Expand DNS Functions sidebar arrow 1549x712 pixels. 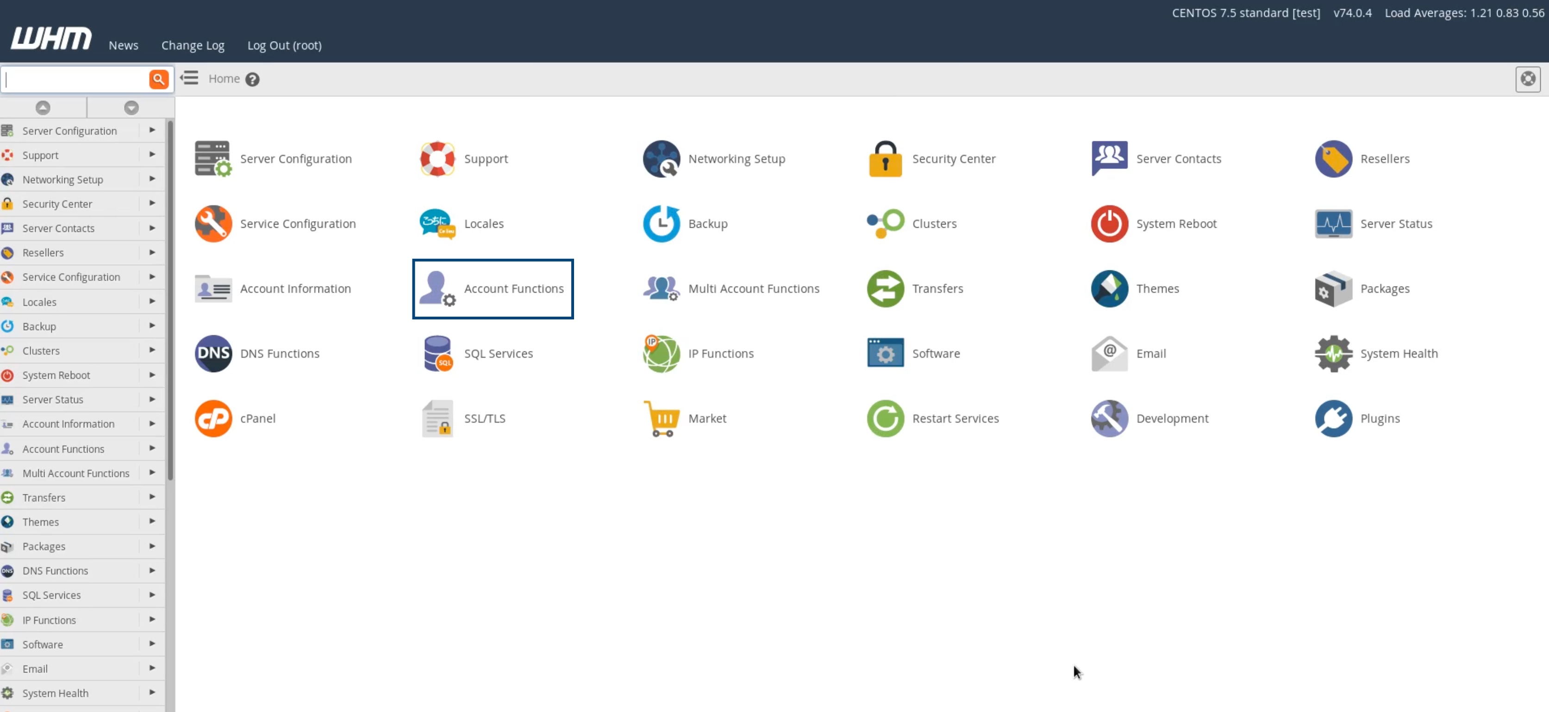coord(152,570)
